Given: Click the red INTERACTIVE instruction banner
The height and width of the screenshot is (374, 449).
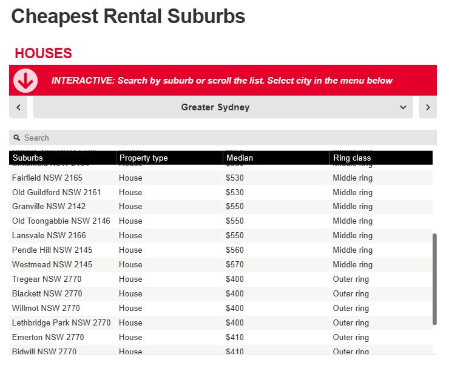Looking at the screenshot, I should [x=222, y=81].
